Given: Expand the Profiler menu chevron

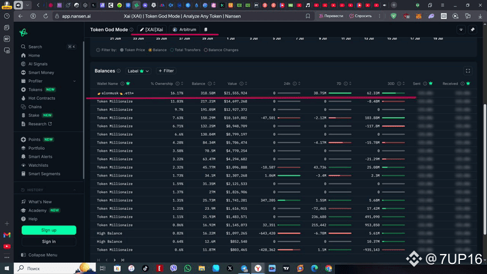Looking at the screenshot, I should pos(75,81).
